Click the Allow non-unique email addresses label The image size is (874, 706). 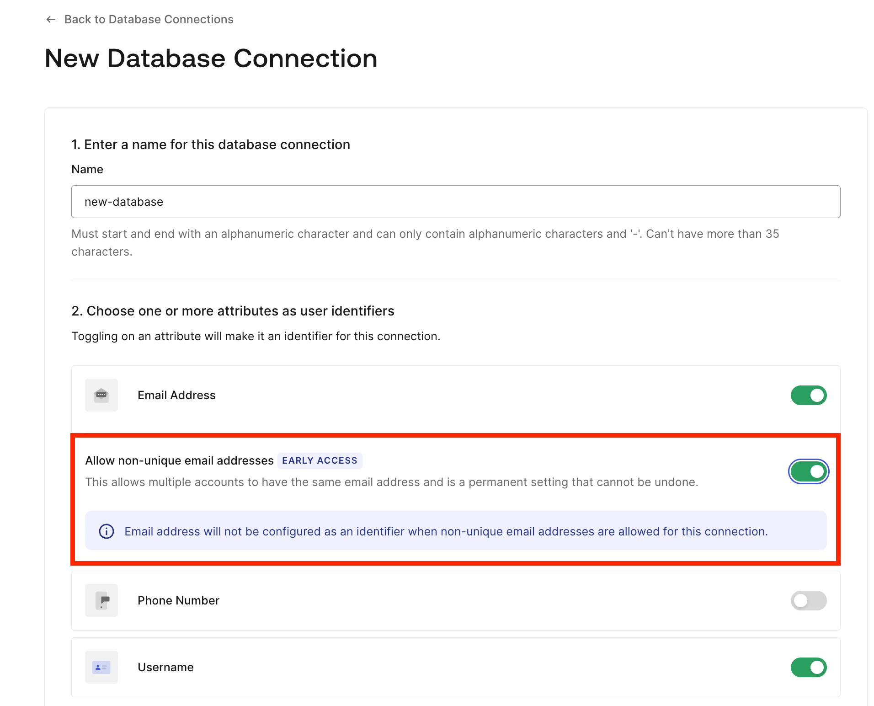coord(179,460)
